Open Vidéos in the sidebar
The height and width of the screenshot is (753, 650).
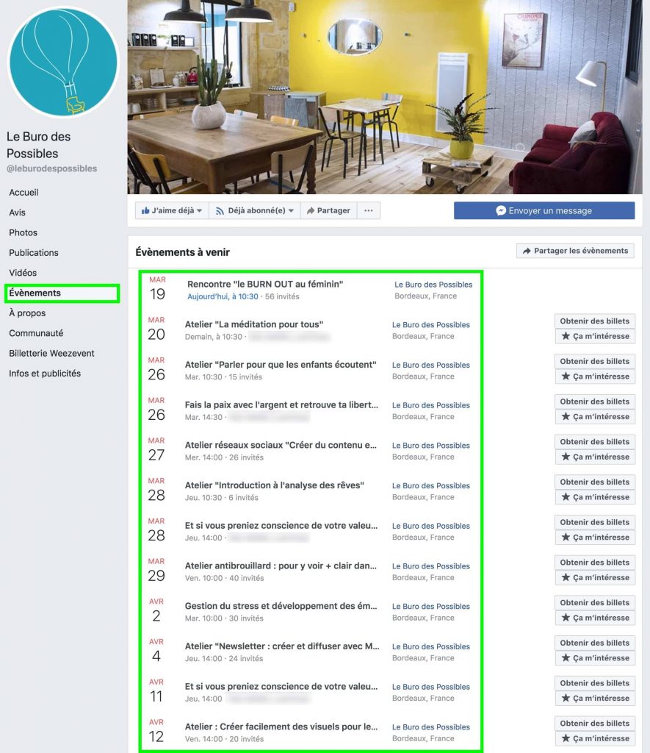[x=23, y=273]
